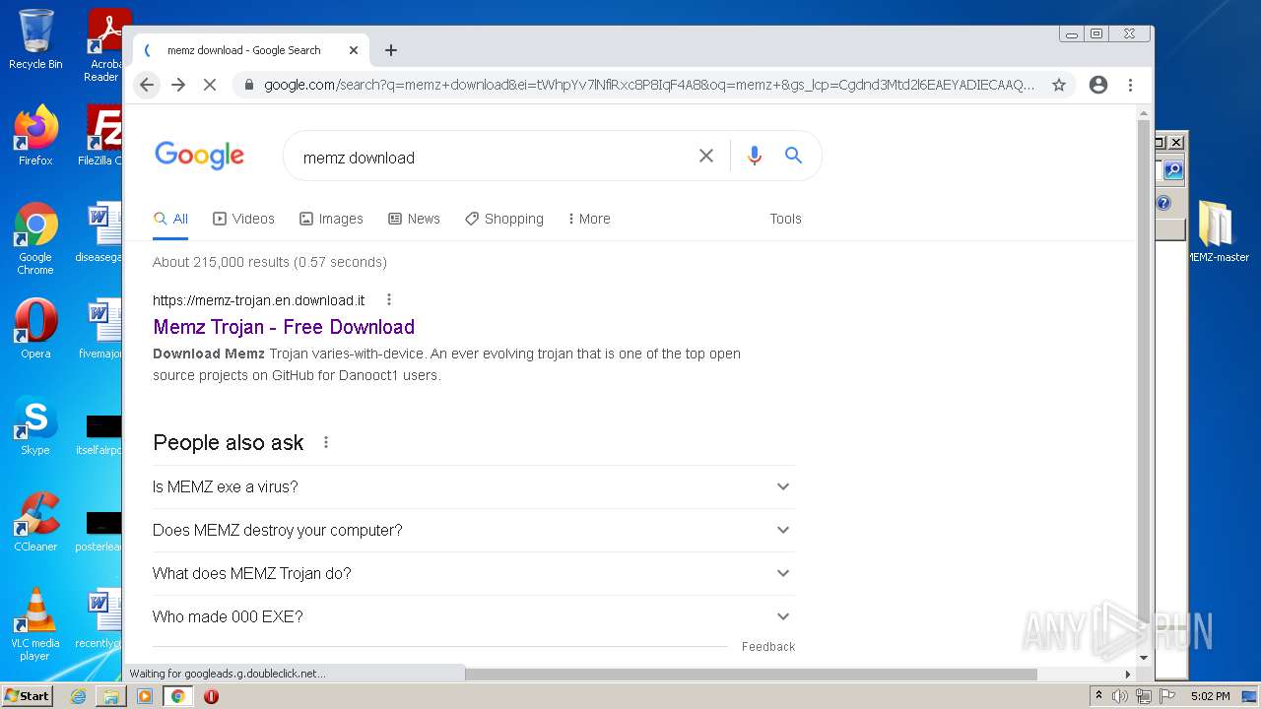Viewport: 1261px width, 709px height.
Task: Click the horizontal page scrollbar
Action: tap(751, 675)
